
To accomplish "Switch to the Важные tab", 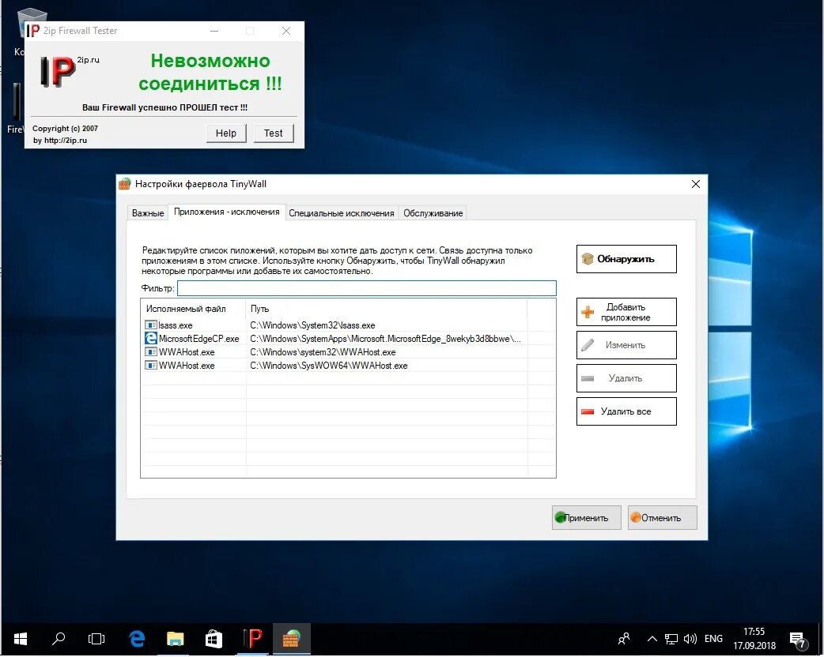I will (x=147, y=212).
